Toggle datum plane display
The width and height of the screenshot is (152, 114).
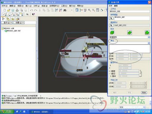click(x=5, y=14)
